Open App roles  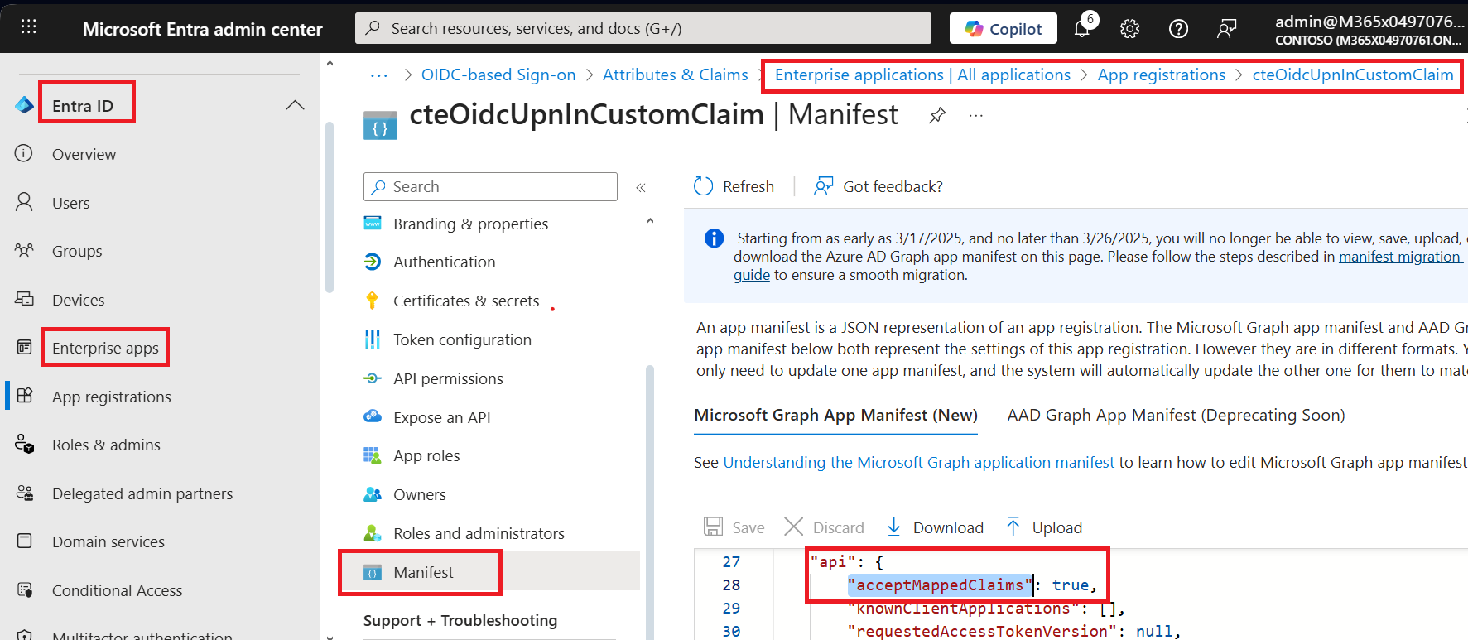click(x=426, y=455)
